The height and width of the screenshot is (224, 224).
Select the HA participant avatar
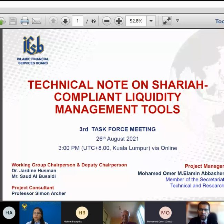tap(9, 213)
